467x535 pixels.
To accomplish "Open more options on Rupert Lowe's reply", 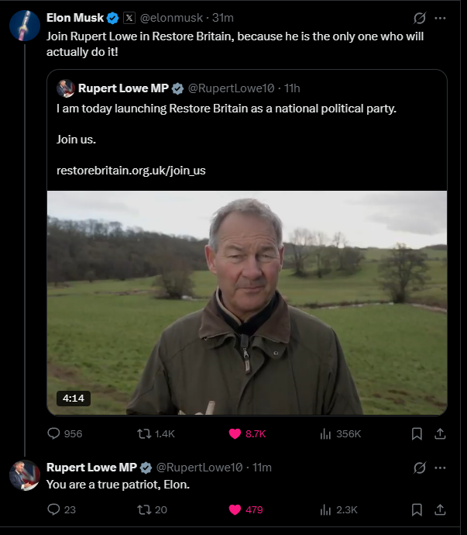I will pos(440,468).
